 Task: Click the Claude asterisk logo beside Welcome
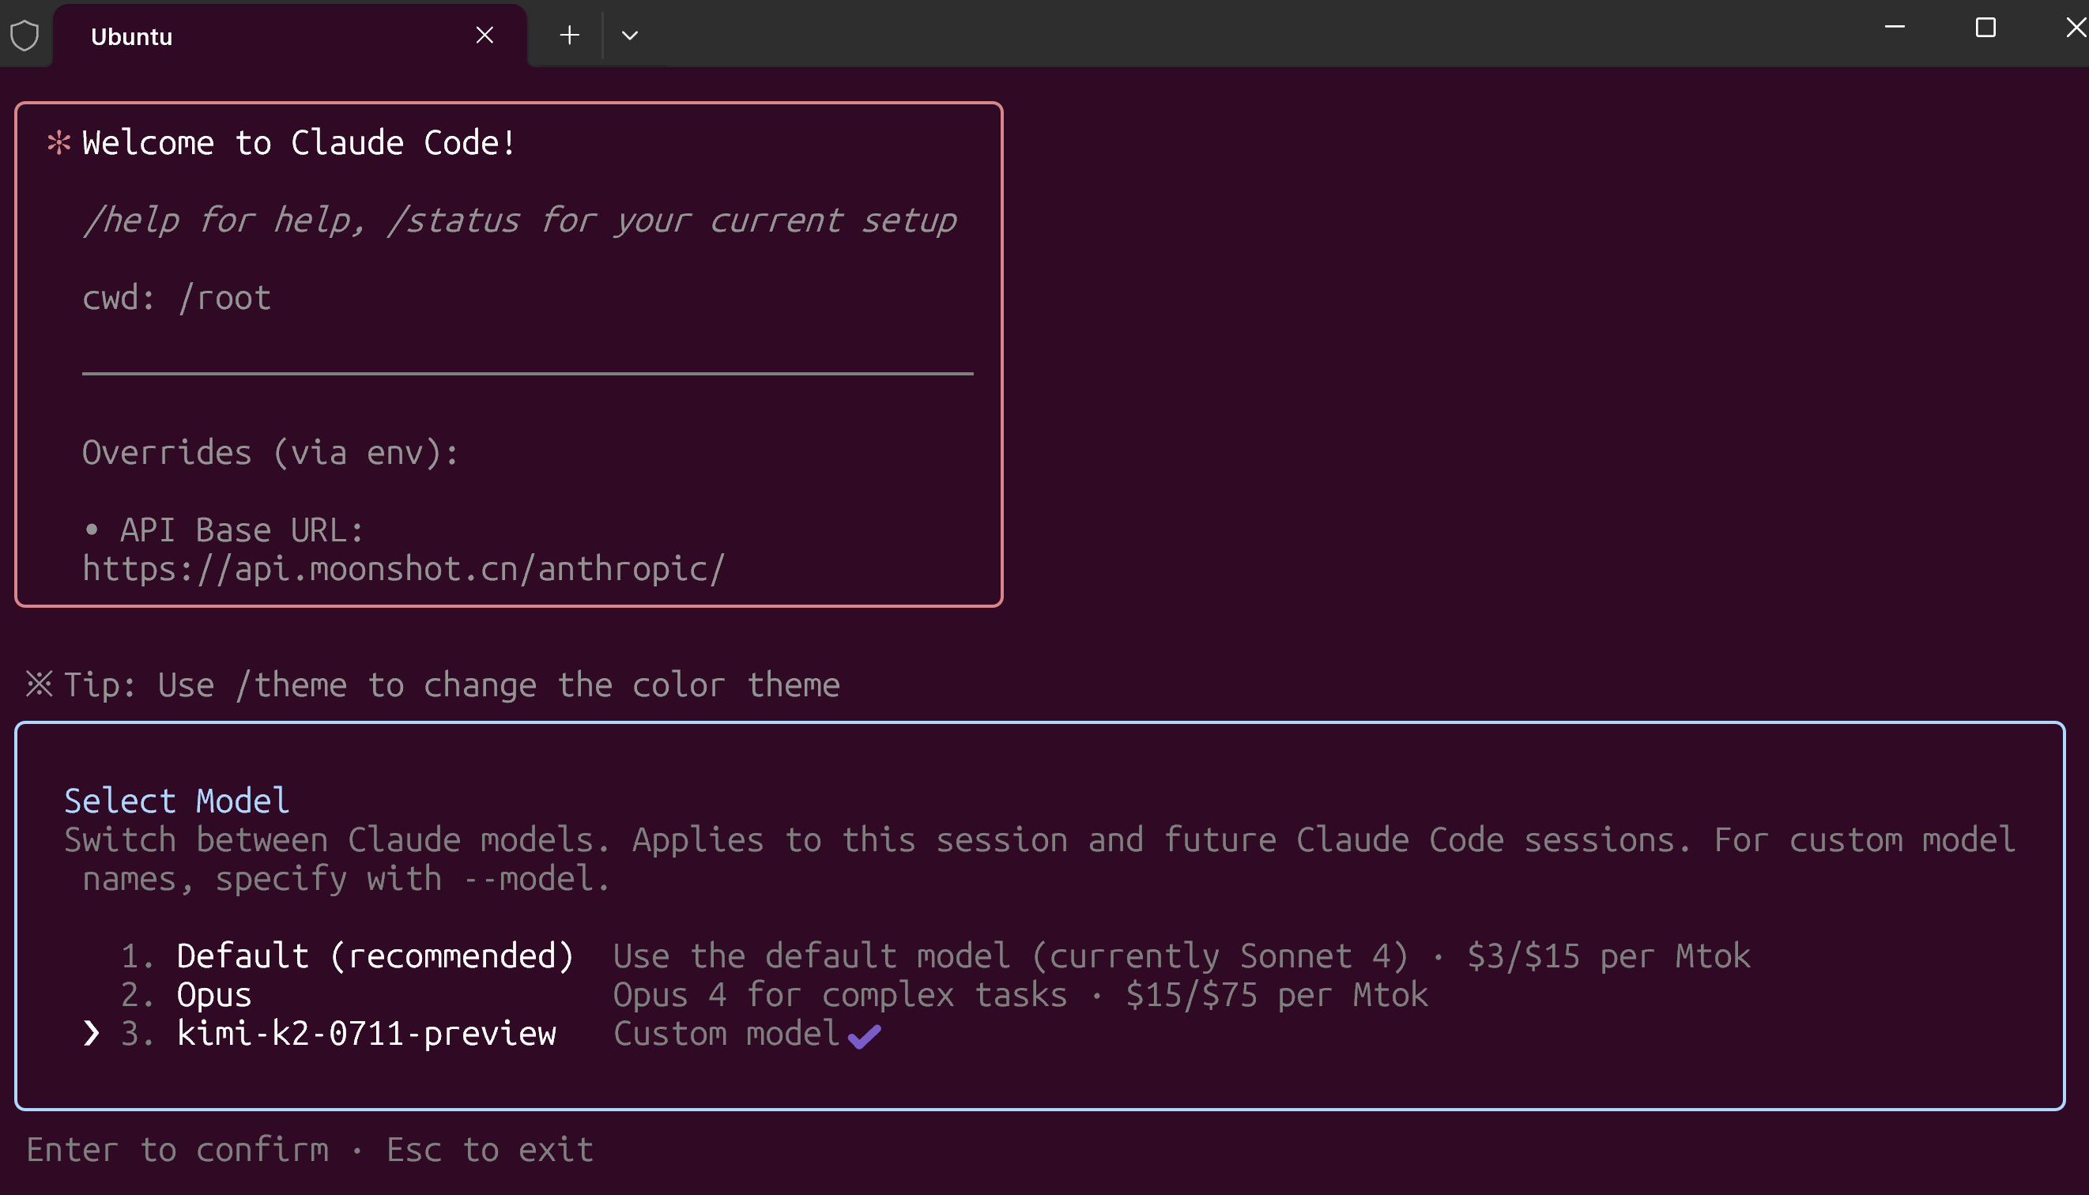[59, 143]
